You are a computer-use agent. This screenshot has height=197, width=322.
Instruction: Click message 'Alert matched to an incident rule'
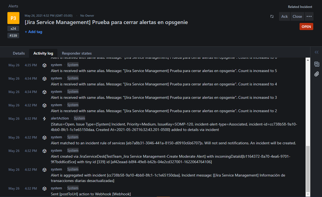coord(173,143)
